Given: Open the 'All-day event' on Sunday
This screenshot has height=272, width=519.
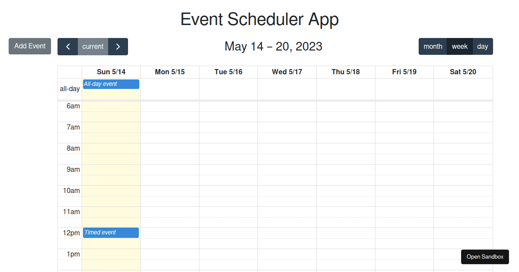Looking at the screenshot, I should tap(111, 84).
